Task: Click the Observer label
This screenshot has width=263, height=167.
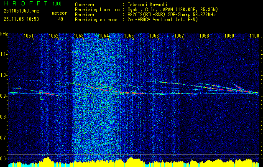Action: [85, 5]
